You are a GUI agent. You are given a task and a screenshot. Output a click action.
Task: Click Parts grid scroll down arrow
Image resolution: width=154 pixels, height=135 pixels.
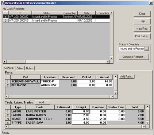116,93
